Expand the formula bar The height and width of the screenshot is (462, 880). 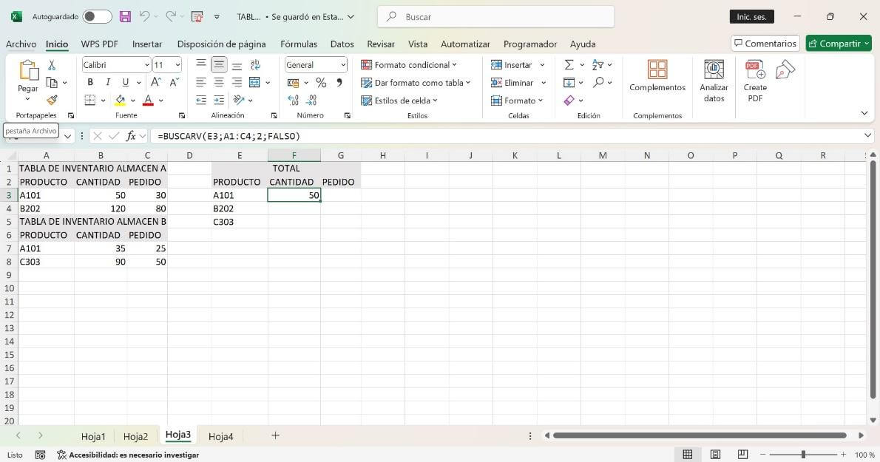[x=867, y=135]
